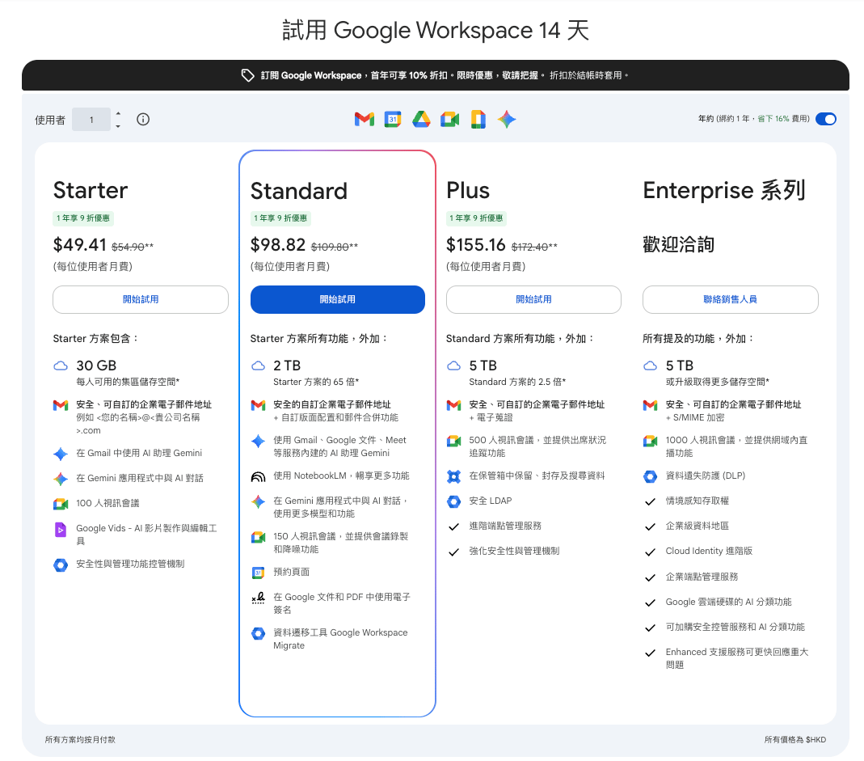Click the Gmail icon beside S/MIME 加密
Screen dimensions: 864x761
click(650, 405)
